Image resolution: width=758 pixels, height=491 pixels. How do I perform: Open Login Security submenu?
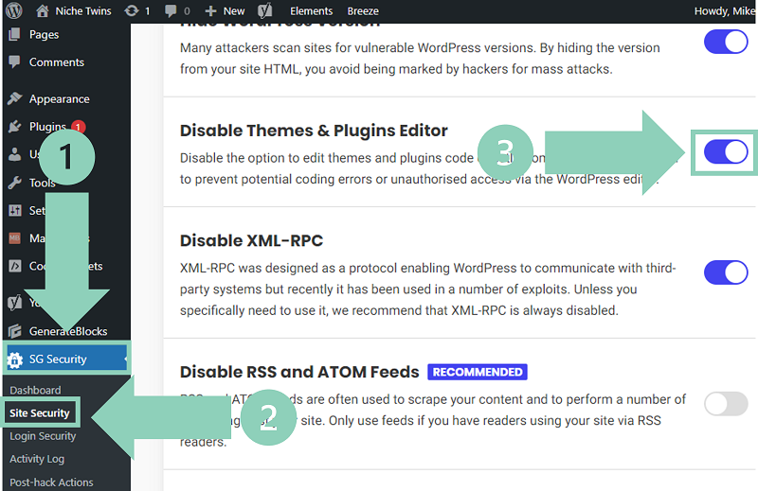tap(43, 436)
